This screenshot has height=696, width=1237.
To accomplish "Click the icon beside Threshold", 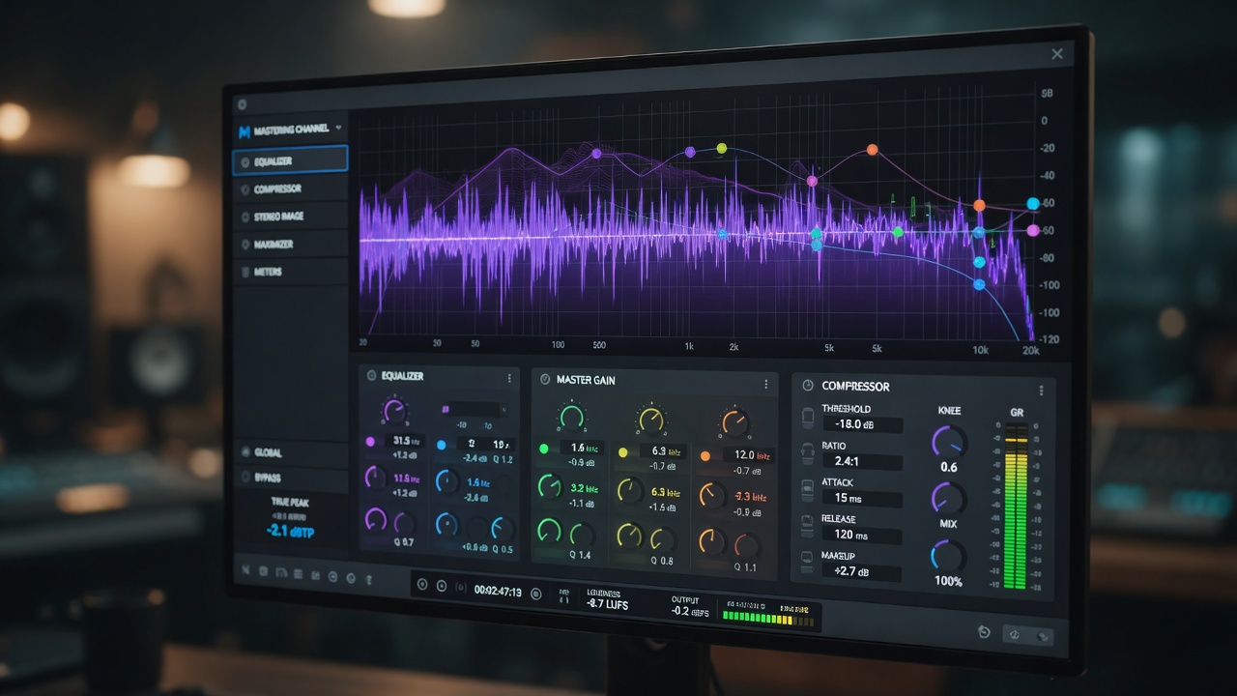I will click(809, 417).
